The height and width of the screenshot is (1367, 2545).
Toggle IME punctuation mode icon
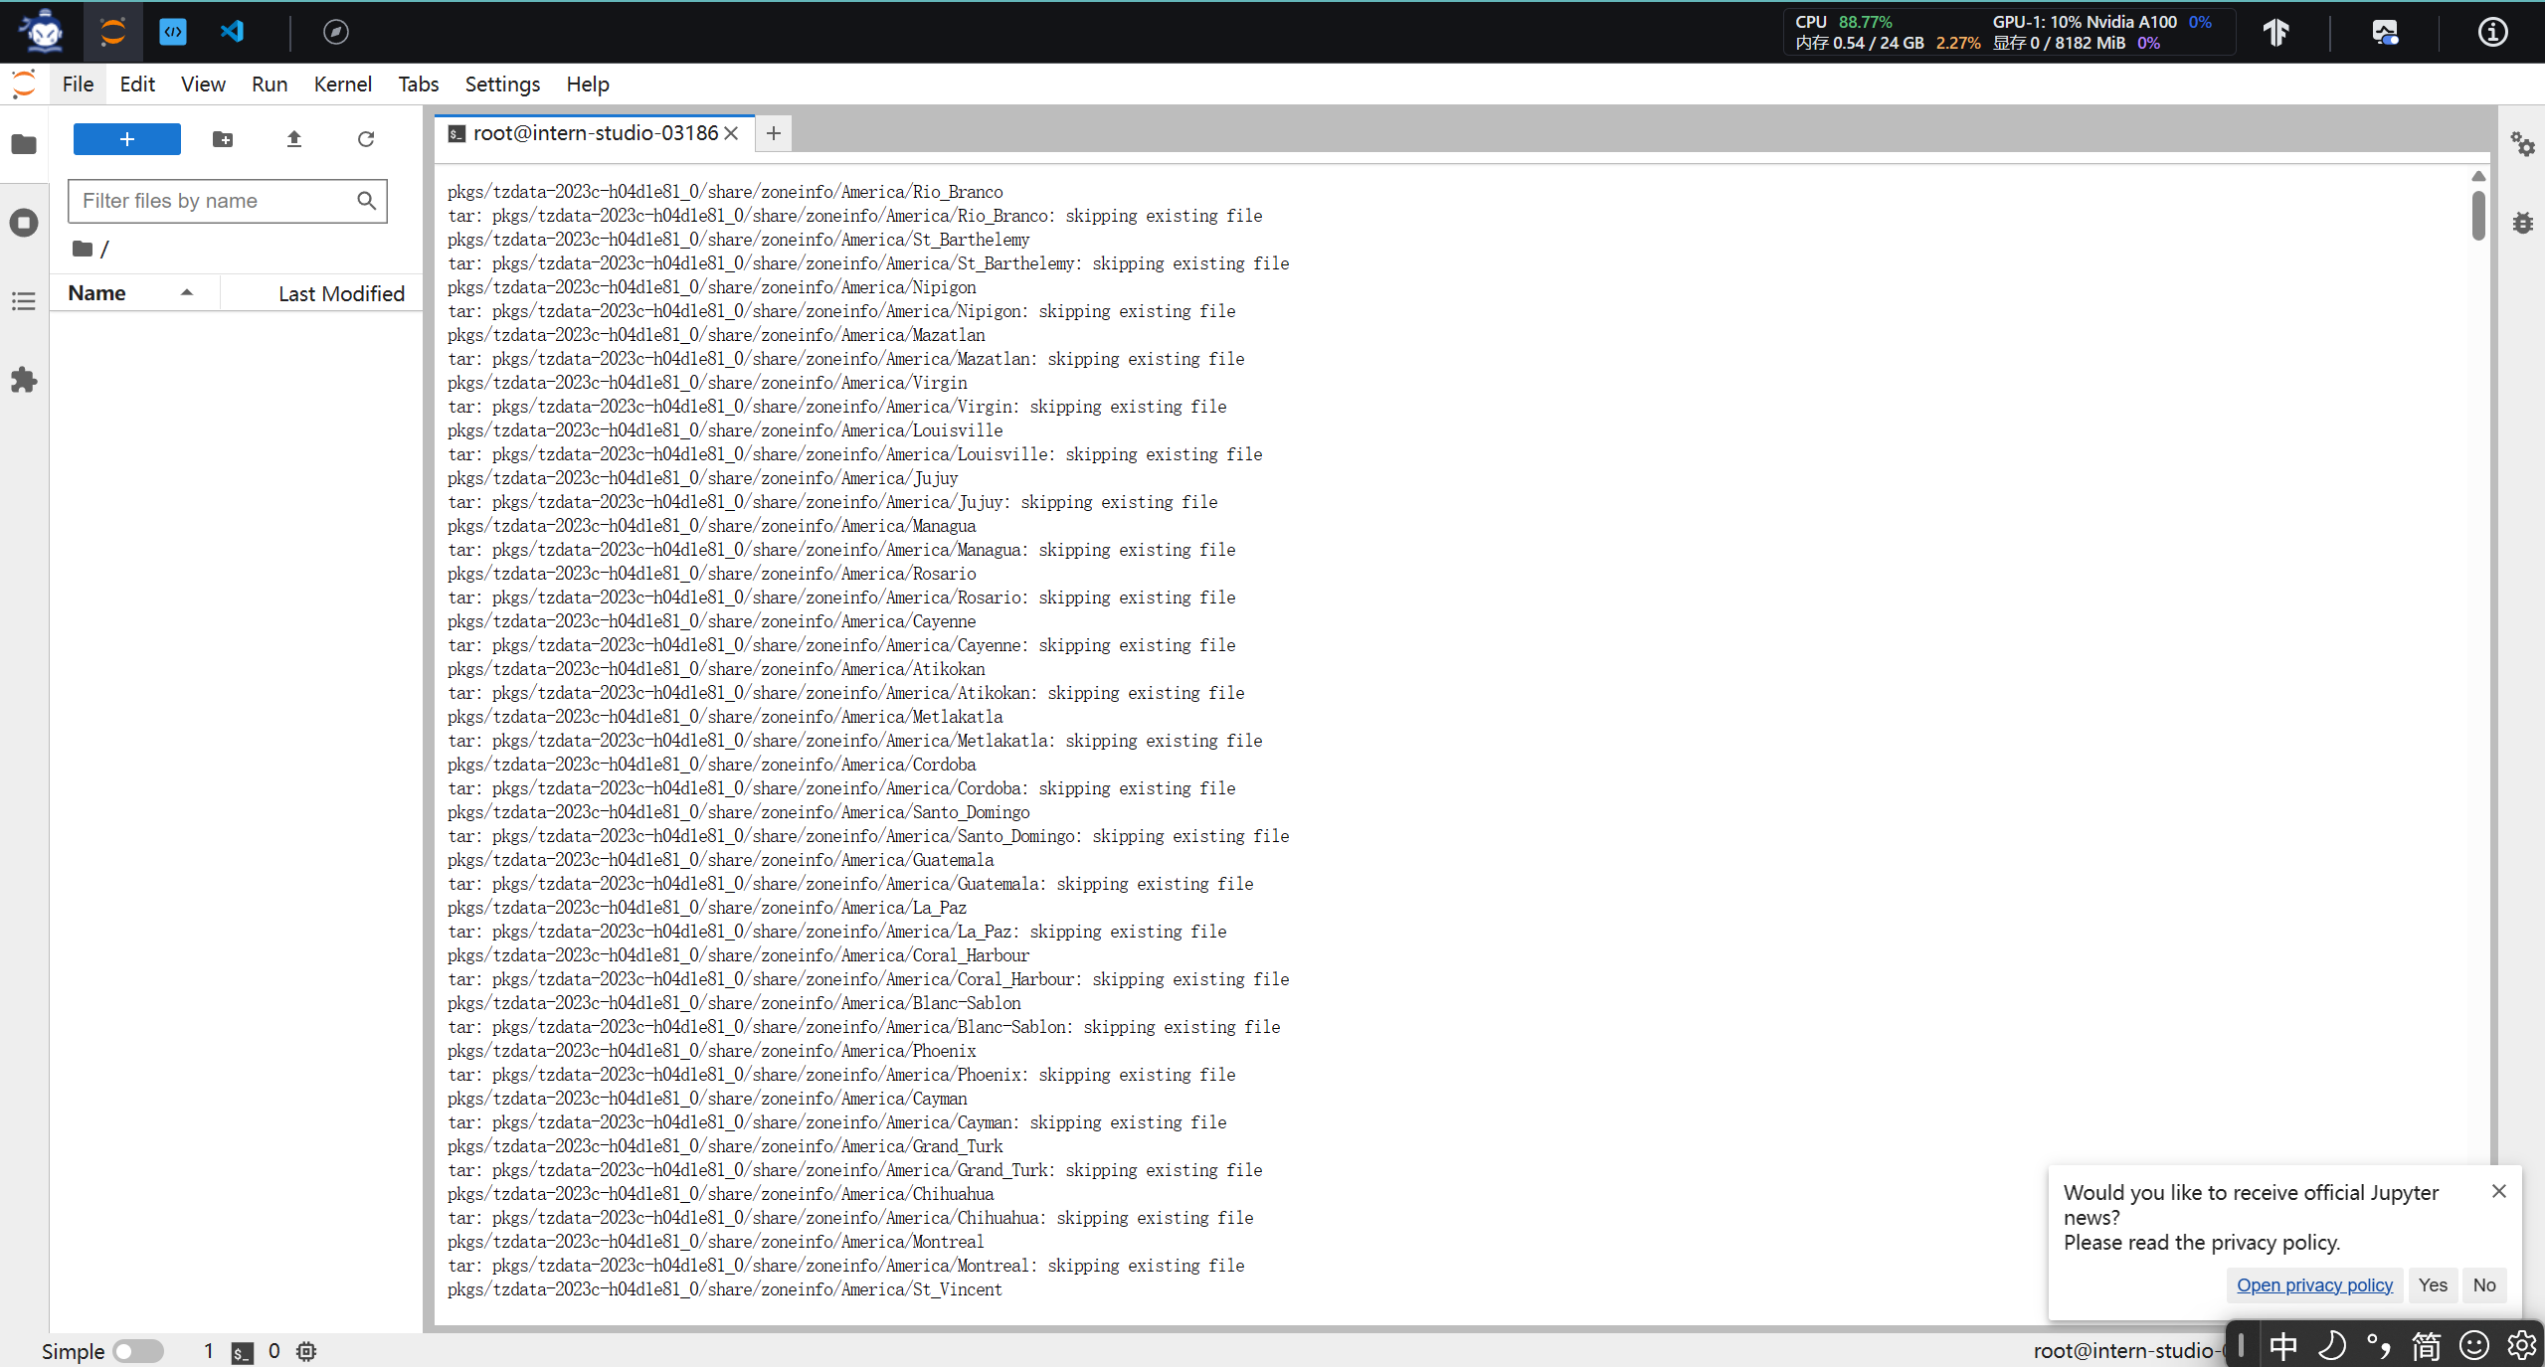point(2379,1346)
